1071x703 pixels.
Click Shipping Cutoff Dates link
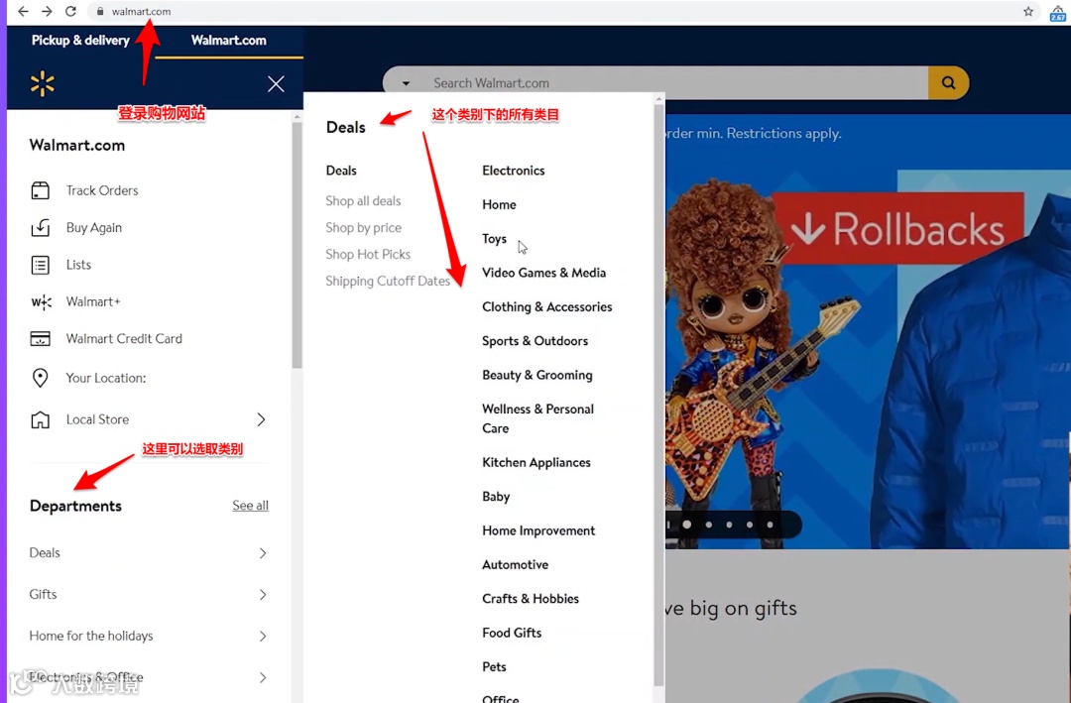coord(388,281)
